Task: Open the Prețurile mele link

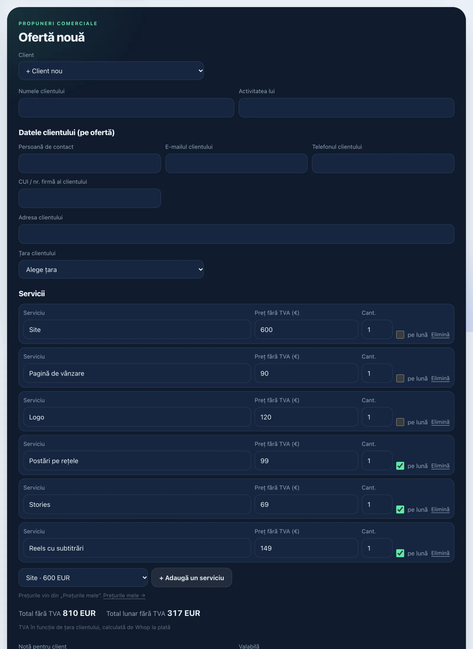Action: pos(124,595)
